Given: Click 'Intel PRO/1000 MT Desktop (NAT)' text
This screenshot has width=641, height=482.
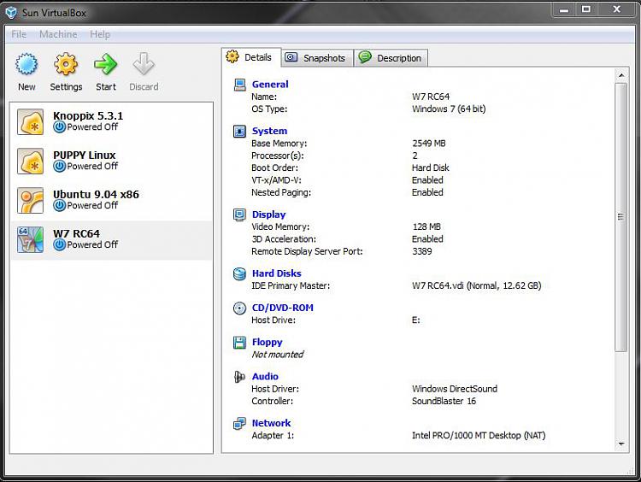Looking at the screenshot, I should [x=479, y=435].
